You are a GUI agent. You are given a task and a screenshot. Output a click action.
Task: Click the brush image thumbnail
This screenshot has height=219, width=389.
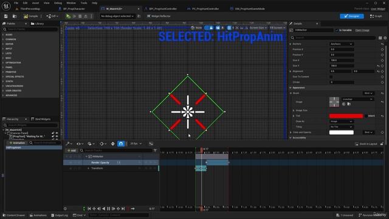click(334, 102)
